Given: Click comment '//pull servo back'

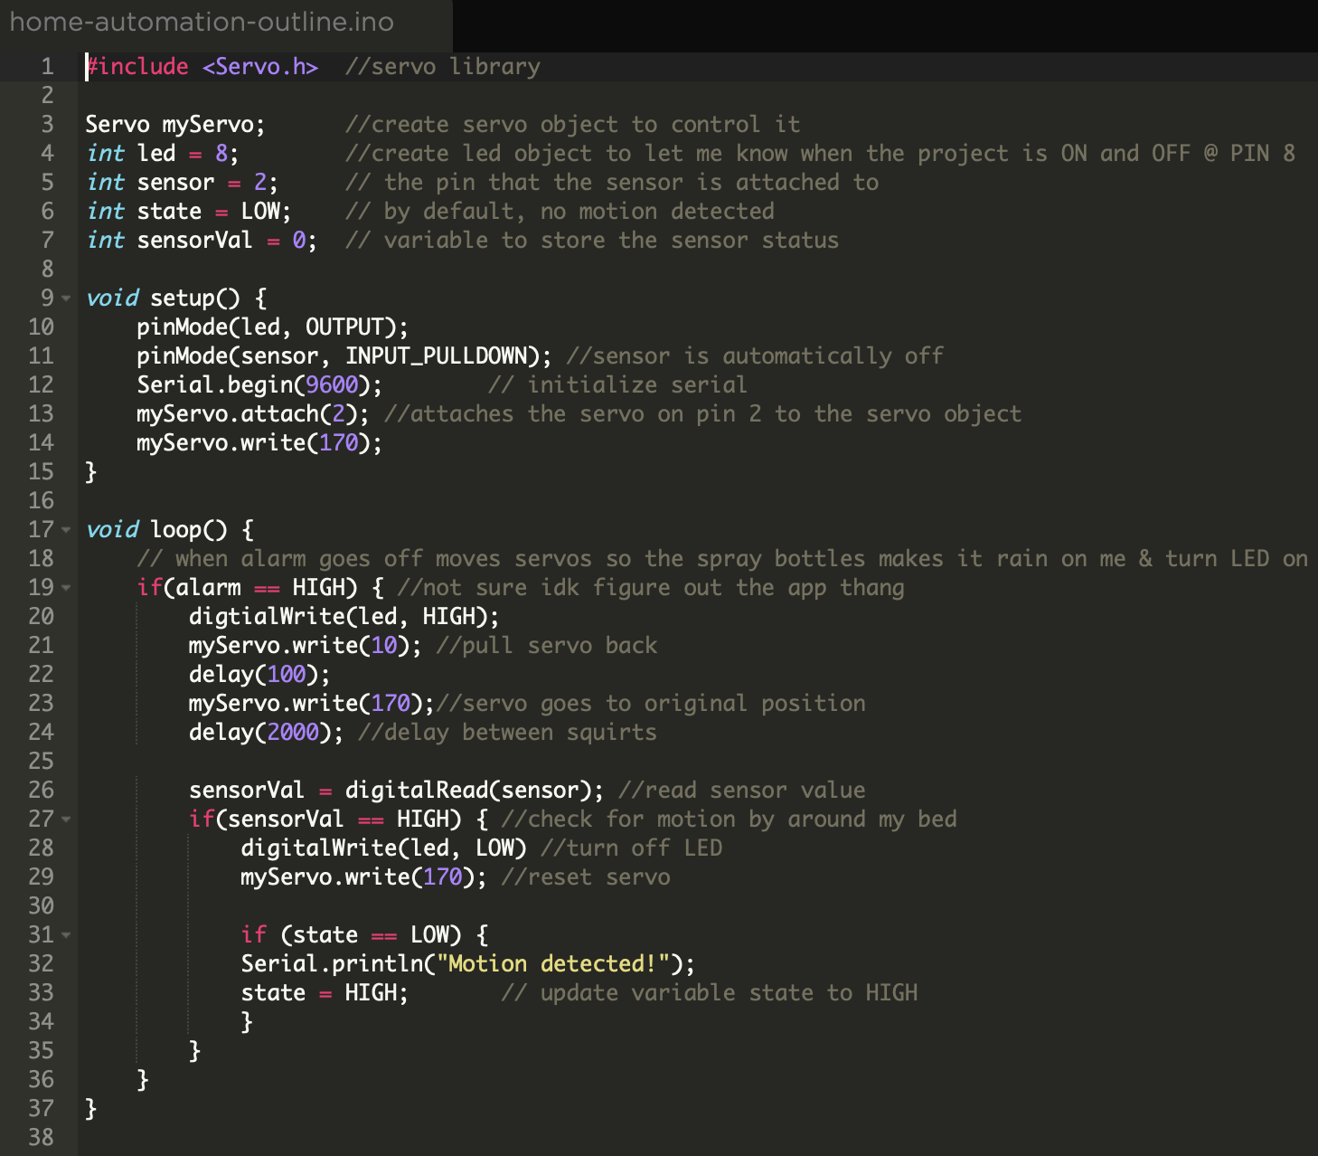Looking at the screenshot, I should (547, 646).
